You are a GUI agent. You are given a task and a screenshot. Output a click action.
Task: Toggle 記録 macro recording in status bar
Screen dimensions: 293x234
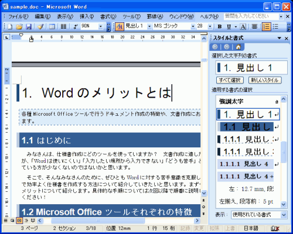pyautogui.click(x=185, y=228)
